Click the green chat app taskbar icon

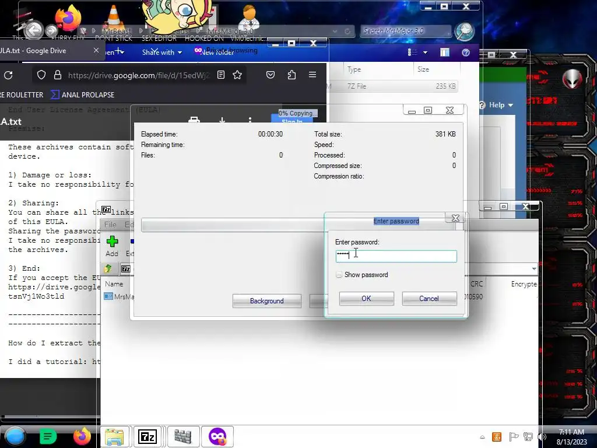click(x=48, y=436)
